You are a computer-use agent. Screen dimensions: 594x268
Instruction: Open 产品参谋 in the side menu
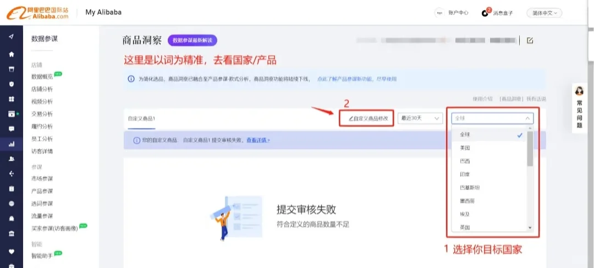tap(42, 191)
